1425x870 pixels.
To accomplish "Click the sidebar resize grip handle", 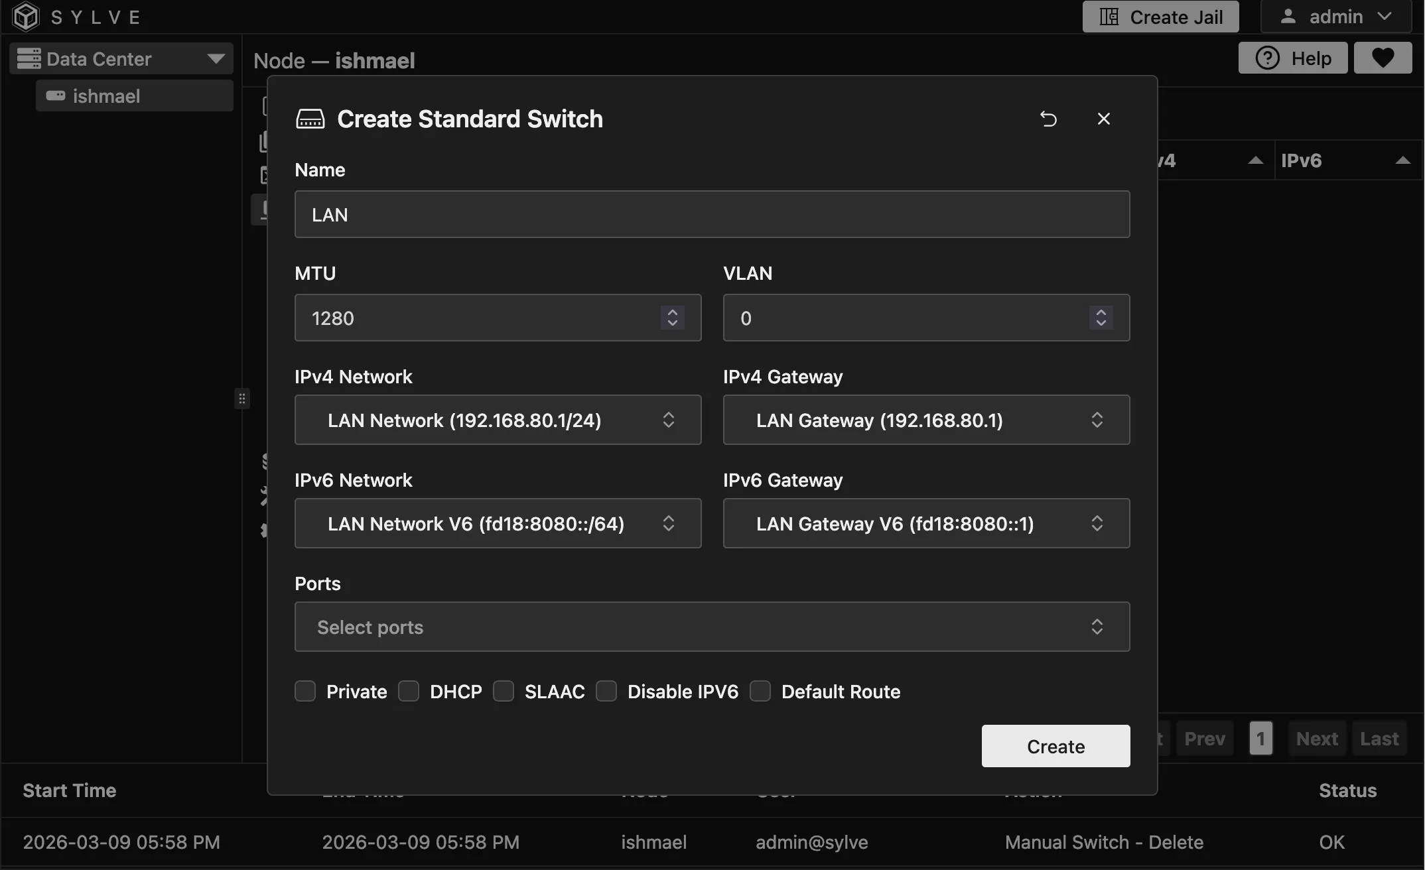I will point(242,399).
